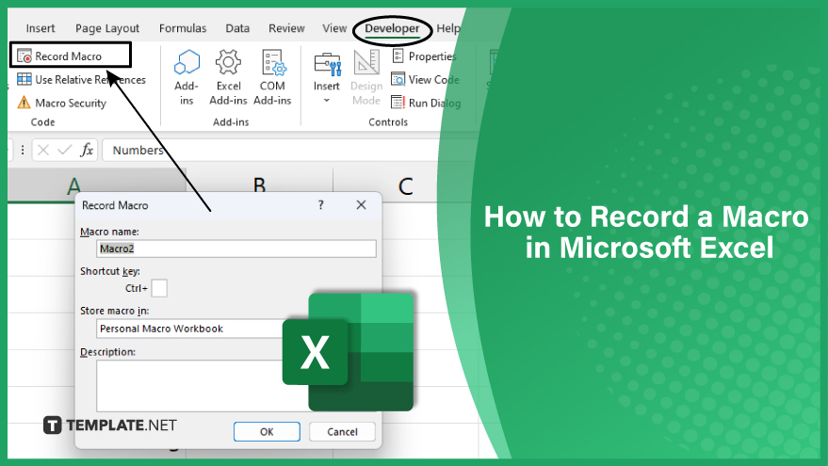Open the Review tab
This screenshot has width=828, height=466.
[286, 28]
